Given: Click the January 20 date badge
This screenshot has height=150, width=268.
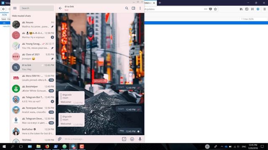Looking at the screenshot, I should point(100,81).
